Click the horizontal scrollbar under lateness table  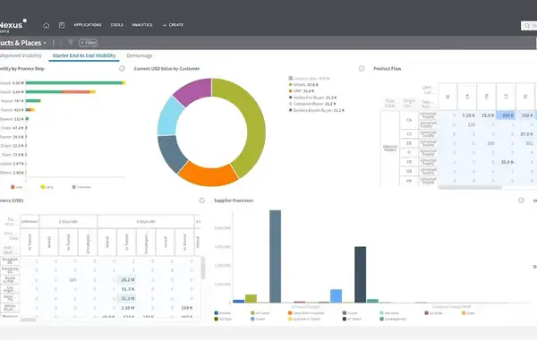[28, 320]
